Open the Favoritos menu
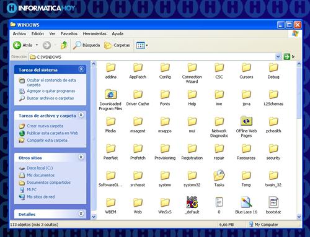The height and width of the screenshot is (237, 310). click(69, 33)
